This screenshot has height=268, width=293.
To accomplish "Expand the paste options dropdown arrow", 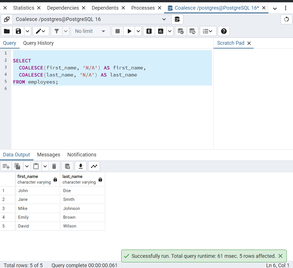I will click(x=45, y=166).
